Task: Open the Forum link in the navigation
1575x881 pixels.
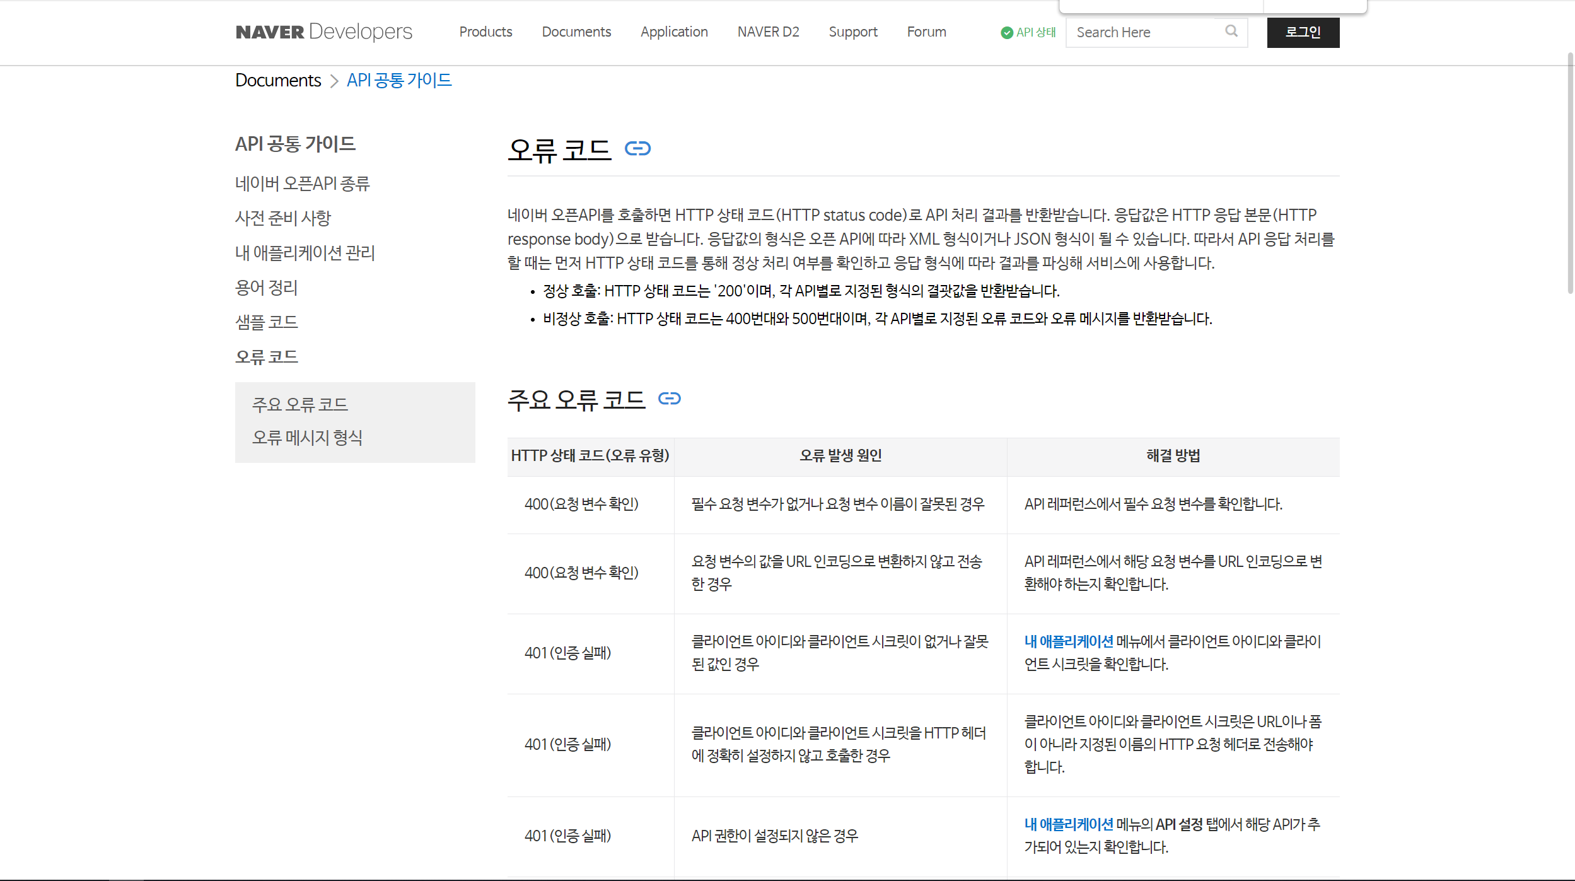Action: click(x=926, y=32)
